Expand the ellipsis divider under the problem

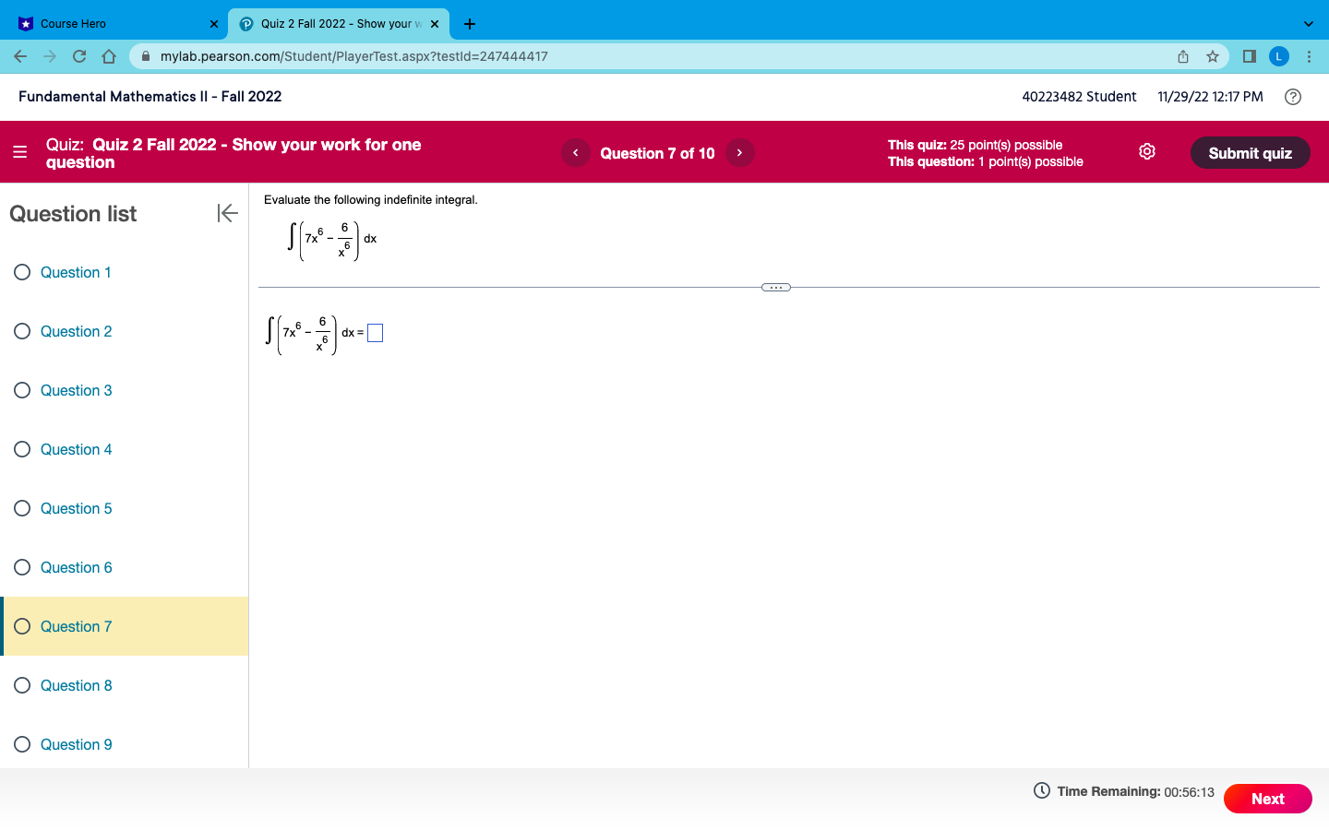click(x=776, y=287)
